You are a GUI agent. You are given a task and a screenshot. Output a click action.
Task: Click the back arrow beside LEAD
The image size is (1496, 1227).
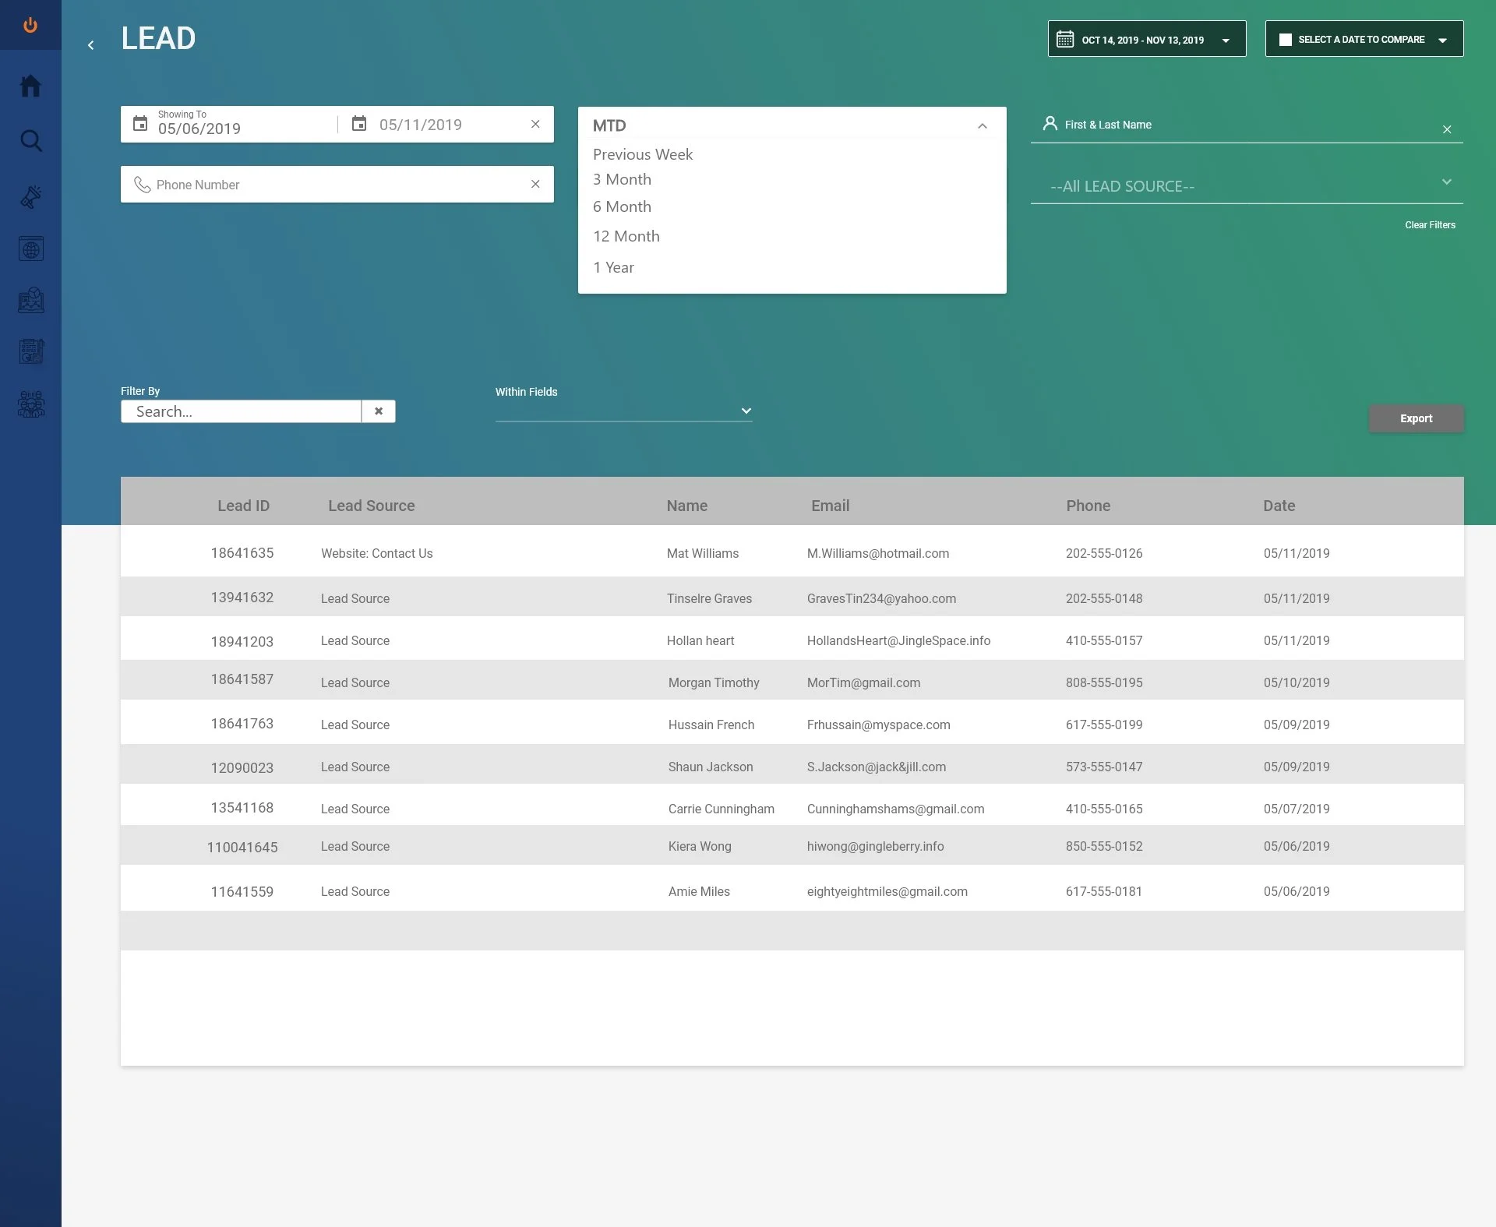click(x=91, y=45)
